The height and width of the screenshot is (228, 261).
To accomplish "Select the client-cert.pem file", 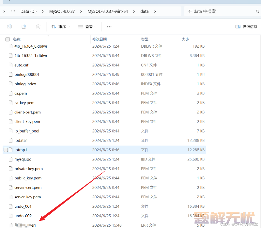I will point(27,112).
